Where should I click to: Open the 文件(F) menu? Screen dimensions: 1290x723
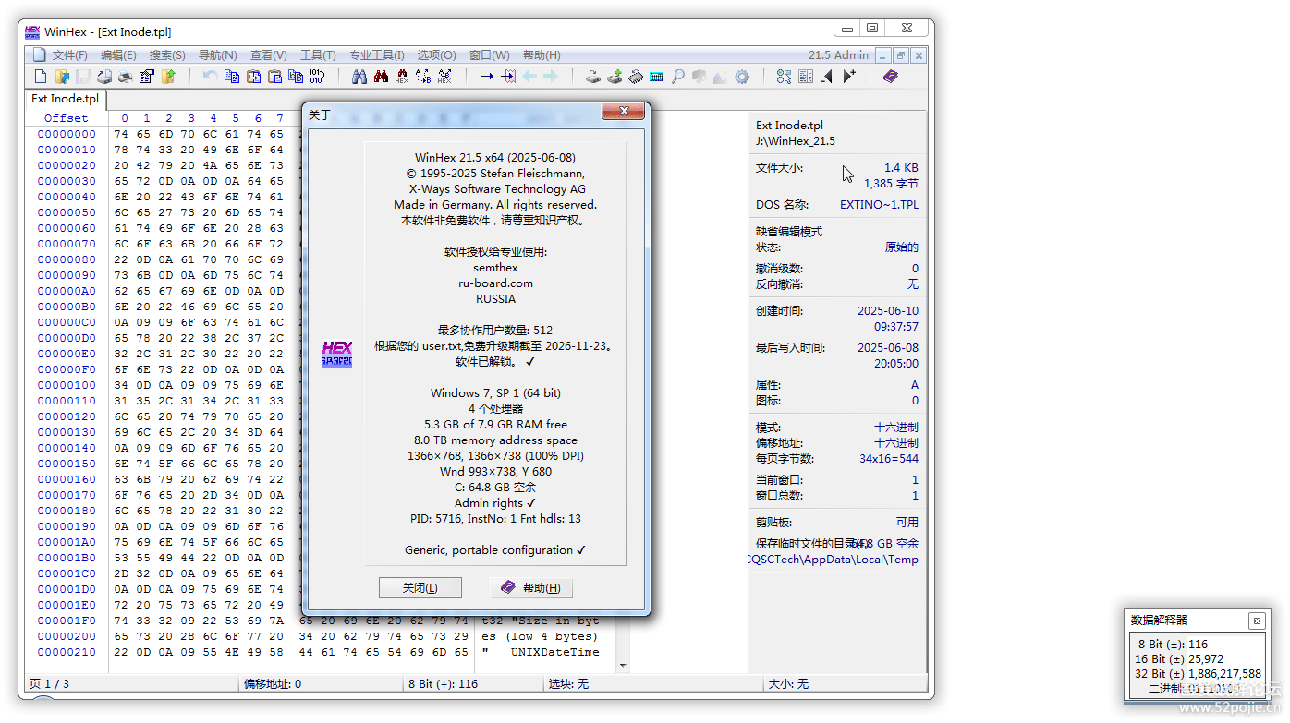[x=69, y=55]
